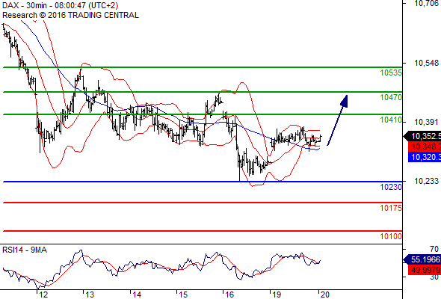
Task: Click date label 15 on time axis
Action: pyautogui.click(x=183, y=295)
